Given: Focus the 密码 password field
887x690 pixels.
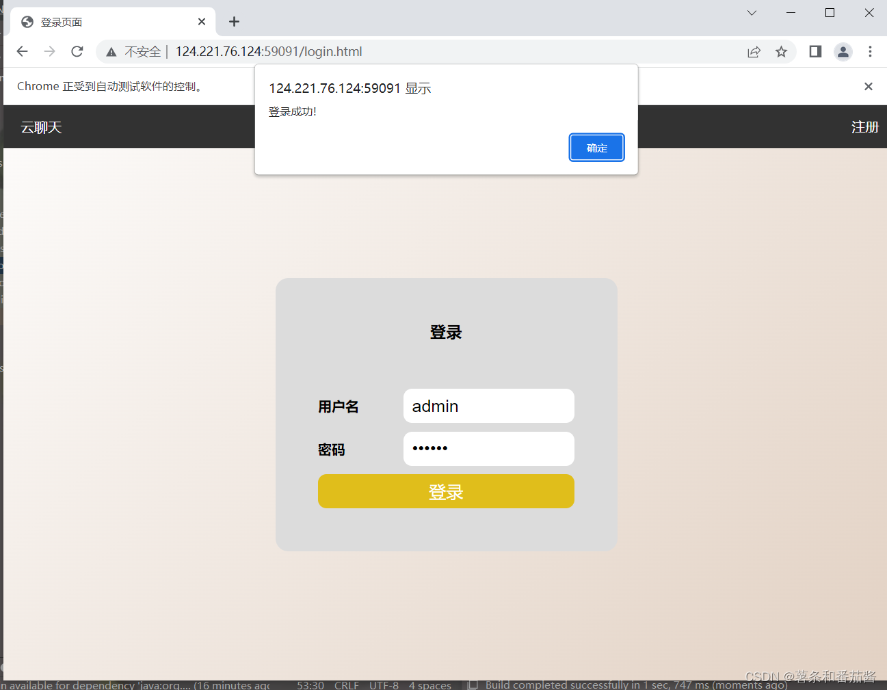Looking at the screenshot, I should (489, 449).
